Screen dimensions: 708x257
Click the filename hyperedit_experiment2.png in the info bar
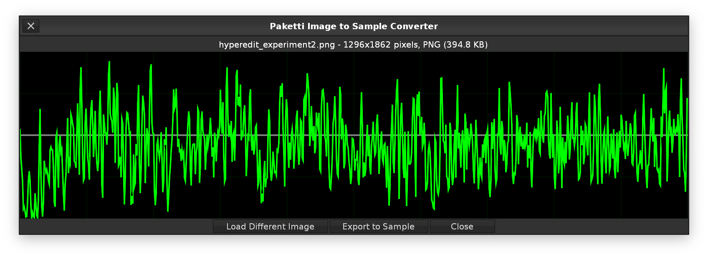pos(277,45)
